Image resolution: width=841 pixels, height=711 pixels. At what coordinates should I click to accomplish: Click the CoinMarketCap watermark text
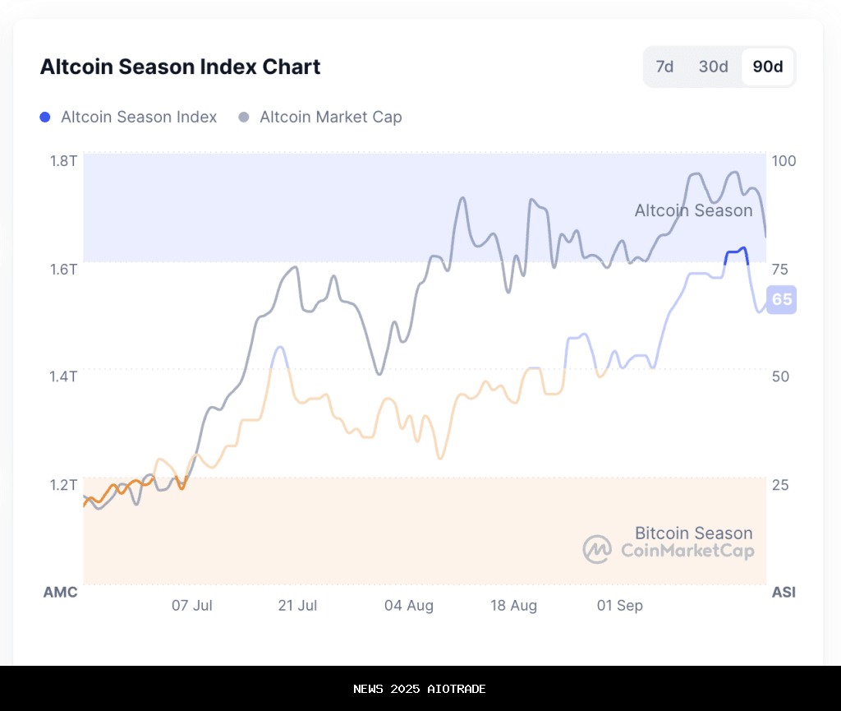687,551
